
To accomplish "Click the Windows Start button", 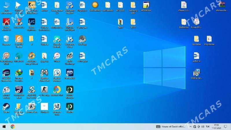I will point(4,127).
